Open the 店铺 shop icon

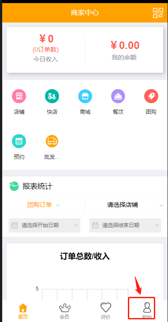[x=19, y=96]
